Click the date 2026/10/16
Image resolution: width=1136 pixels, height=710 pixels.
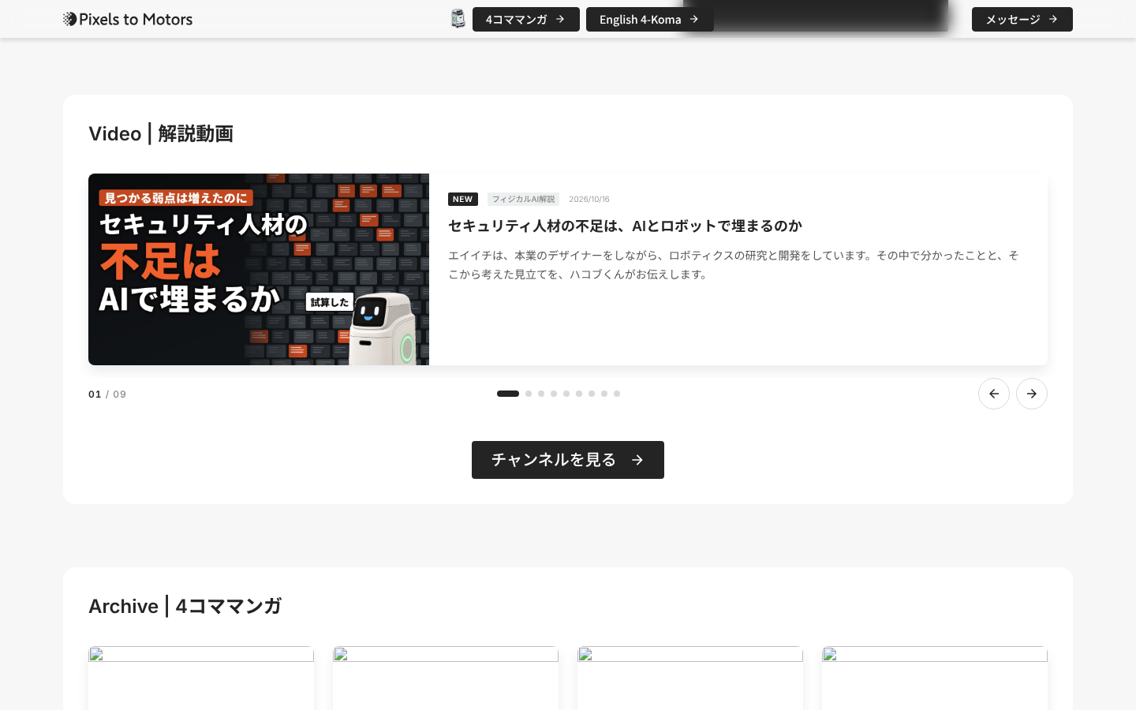[x=589, y=199]
